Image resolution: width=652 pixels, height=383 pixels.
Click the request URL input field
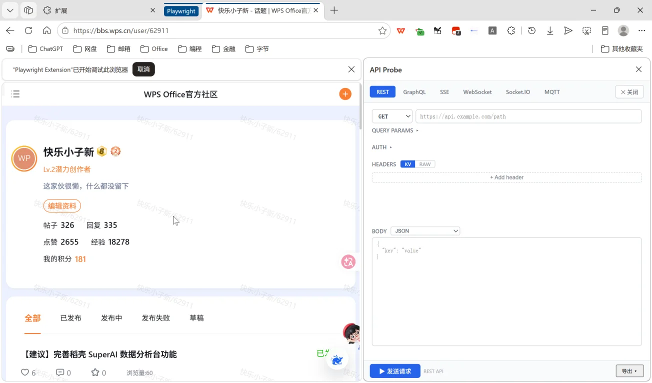coord(528,116)
